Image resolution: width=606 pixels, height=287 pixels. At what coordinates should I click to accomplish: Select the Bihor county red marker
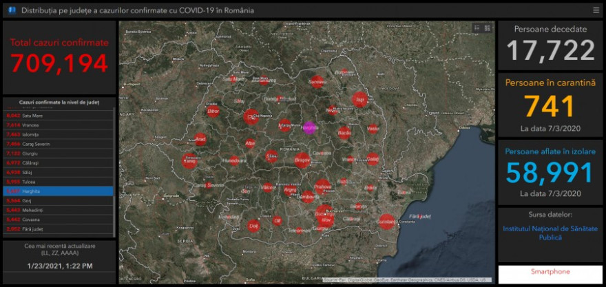coord(213,110)
